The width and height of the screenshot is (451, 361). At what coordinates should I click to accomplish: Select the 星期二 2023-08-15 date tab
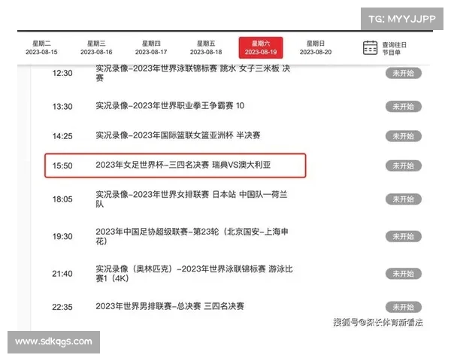click(41, 48)
